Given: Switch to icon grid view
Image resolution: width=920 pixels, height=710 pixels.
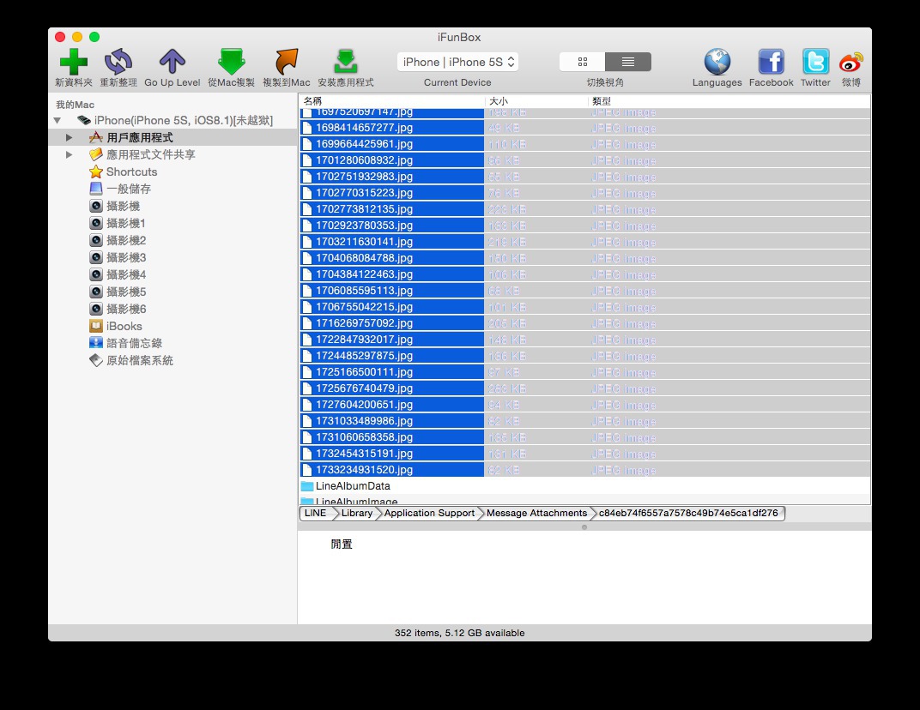Looking at the screenshot, I should (x=583, y=62).
